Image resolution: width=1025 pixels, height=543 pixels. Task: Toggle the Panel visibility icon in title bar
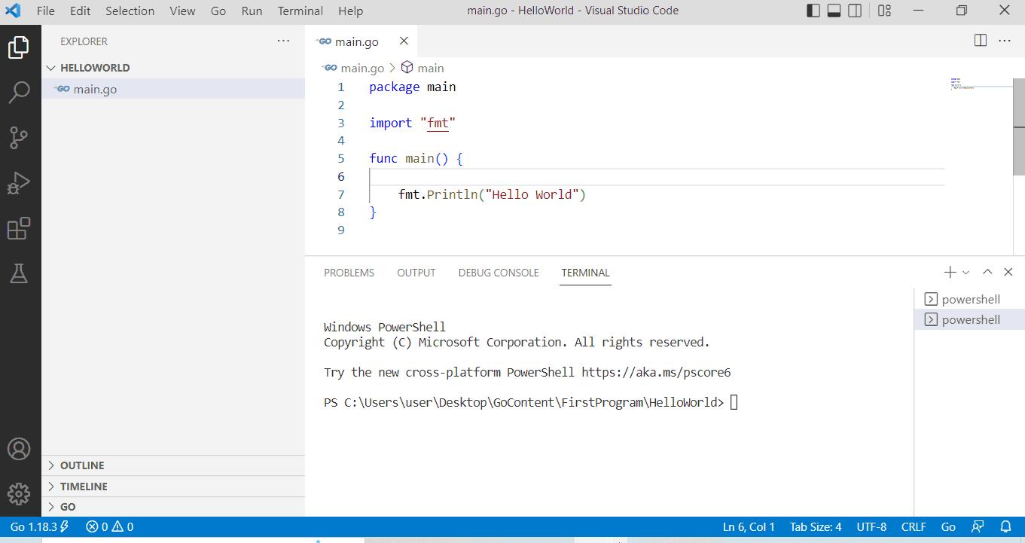pos(833,11)
